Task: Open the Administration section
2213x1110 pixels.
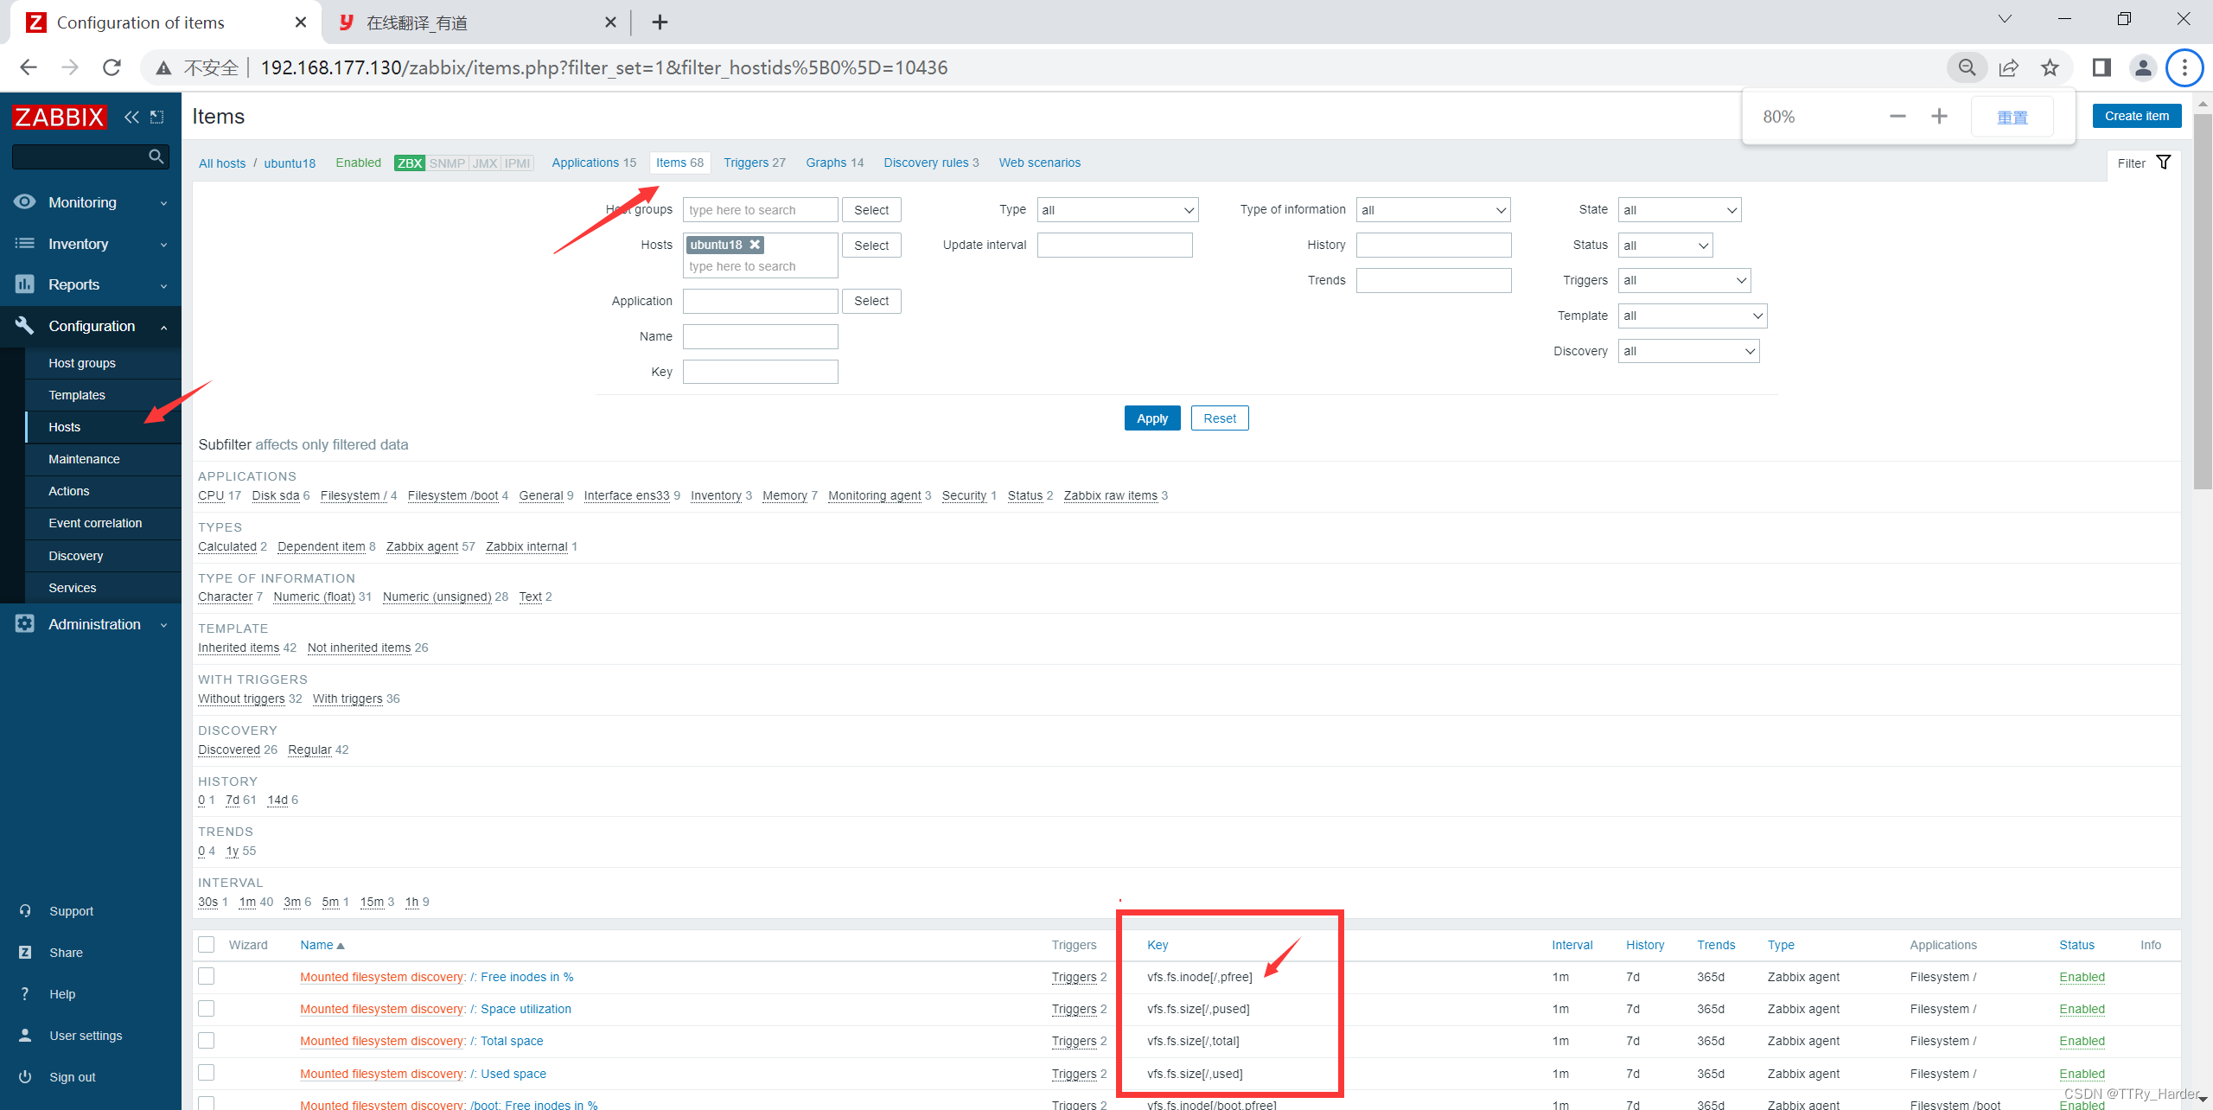Action: (94, 624)
